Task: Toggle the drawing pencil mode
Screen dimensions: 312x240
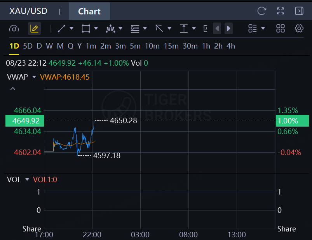Action: point(34,29)
